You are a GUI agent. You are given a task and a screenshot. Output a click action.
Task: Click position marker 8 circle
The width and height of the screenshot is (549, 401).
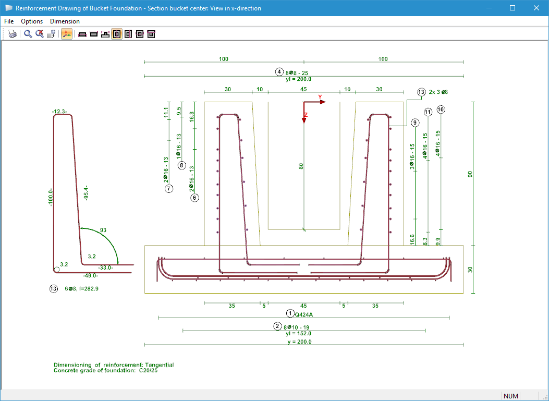pyautogui.click(x=182, y=166)
